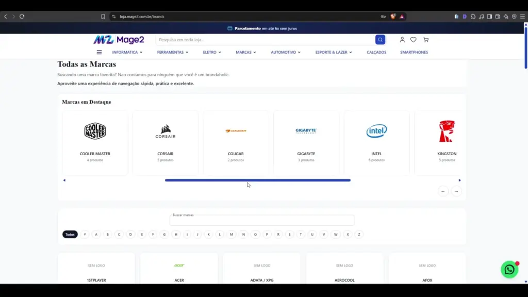Screen dimensions: 528x297
Task: Open browser extensions puzzle icon
Action: (x=473, y=16)
